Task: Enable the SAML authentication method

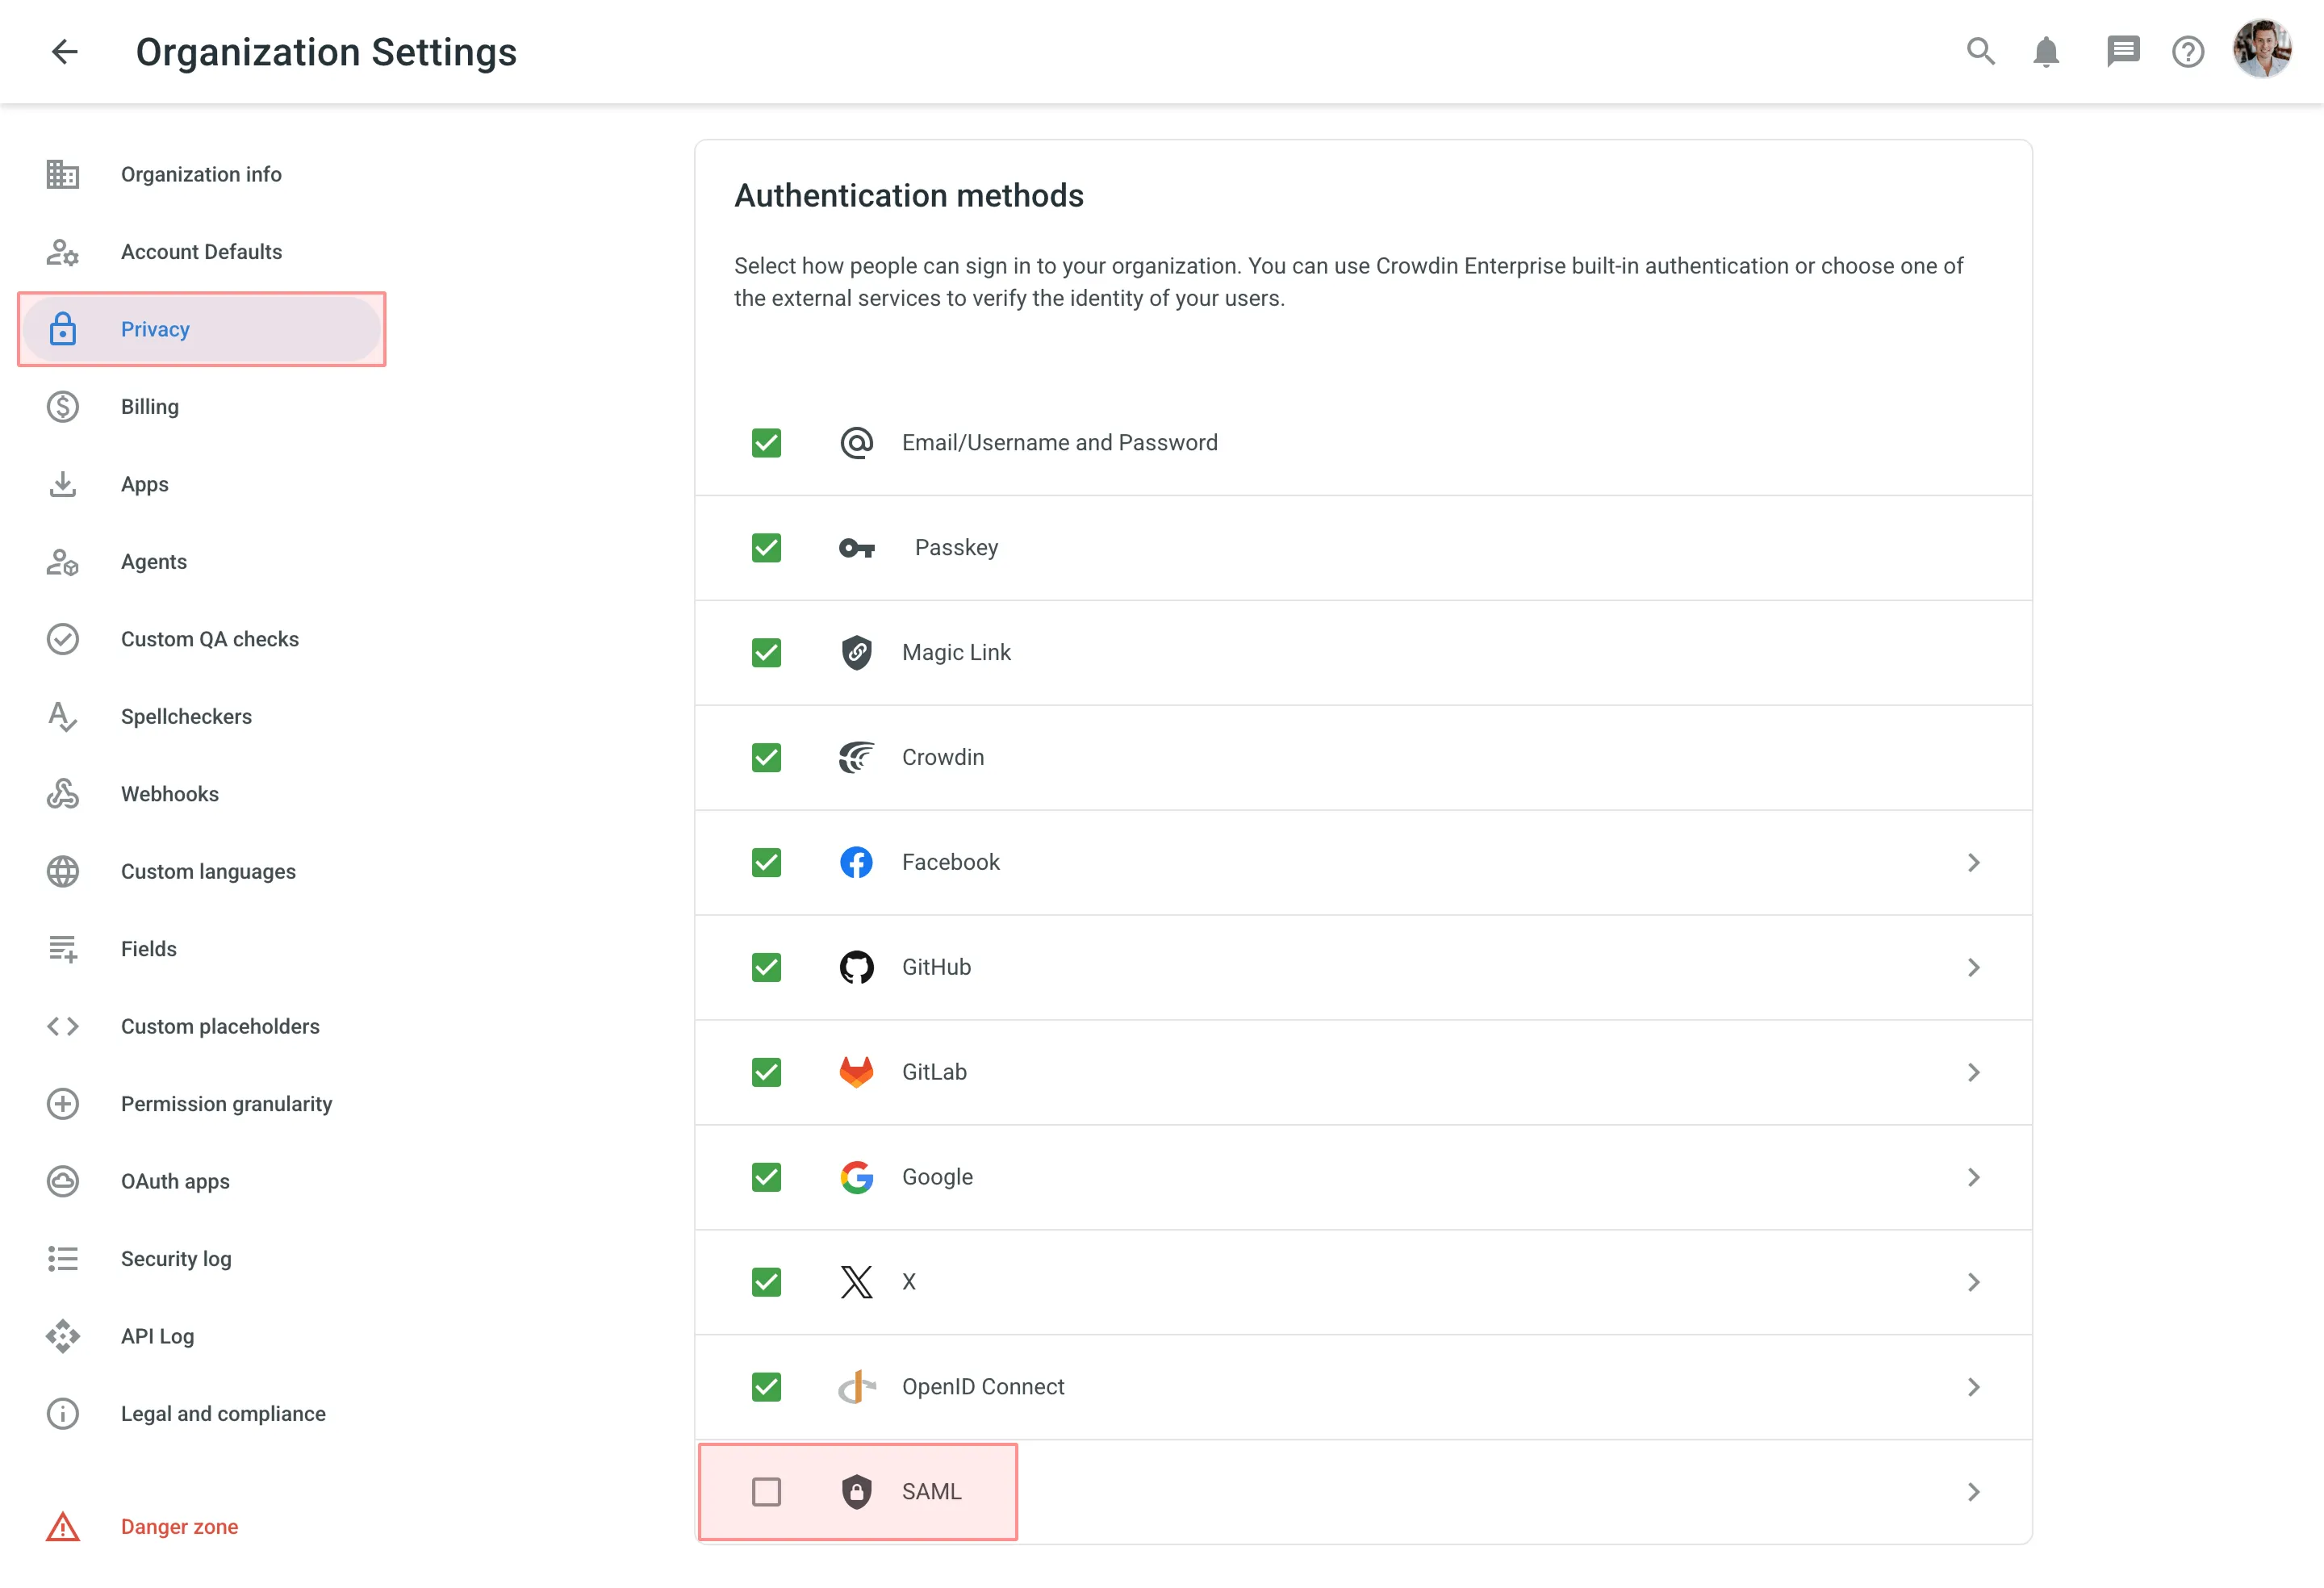Action: pyautogui.click(x=766, y=1491)
